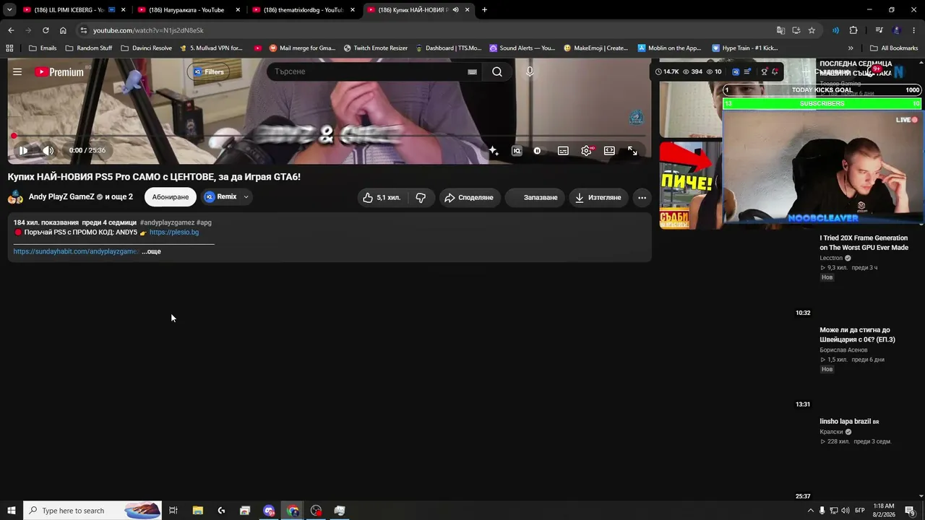
Task: Reload the page
Action: (46, 30)
